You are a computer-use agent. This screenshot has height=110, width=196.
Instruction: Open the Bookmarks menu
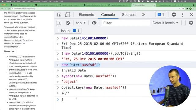(37, 1)
